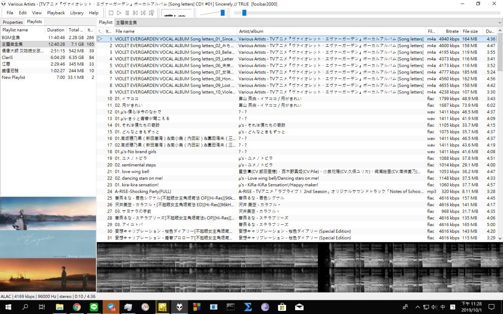The image size is (503, 314).
Task: Open Microsoft Store from the taskbar
Action: [x=282, y=307]
